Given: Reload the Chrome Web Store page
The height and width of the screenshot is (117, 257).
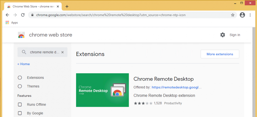Looking at the screenshot, I should pyautogui.click(x=23, y=15).
